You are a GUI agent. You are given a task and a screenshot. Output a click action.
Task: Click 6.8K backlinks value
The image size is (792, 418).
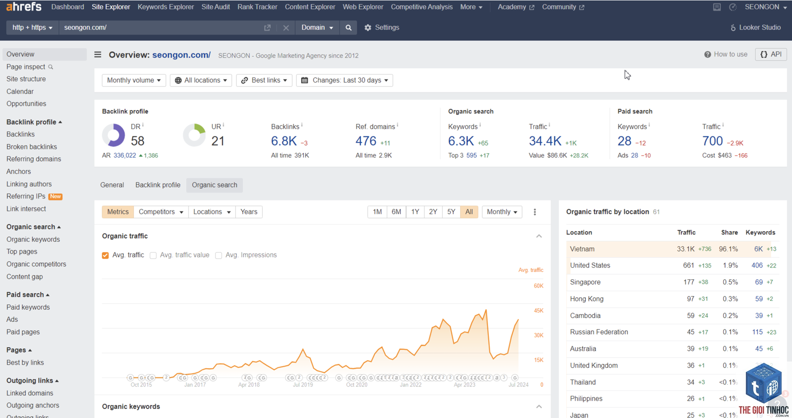[284, 141]
